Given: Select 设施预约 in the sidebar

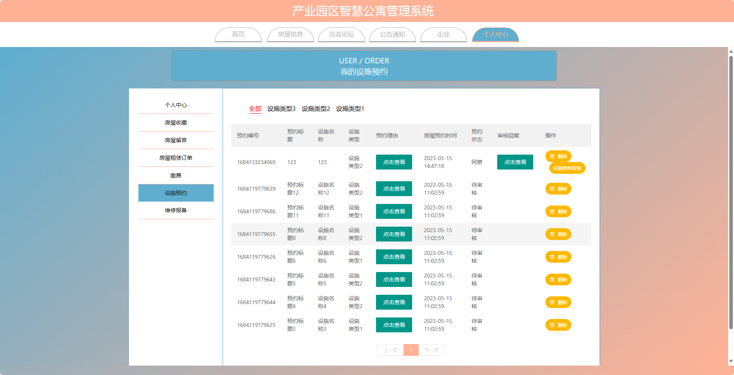Looking at the screenshot, I should [x=176, y=193].
